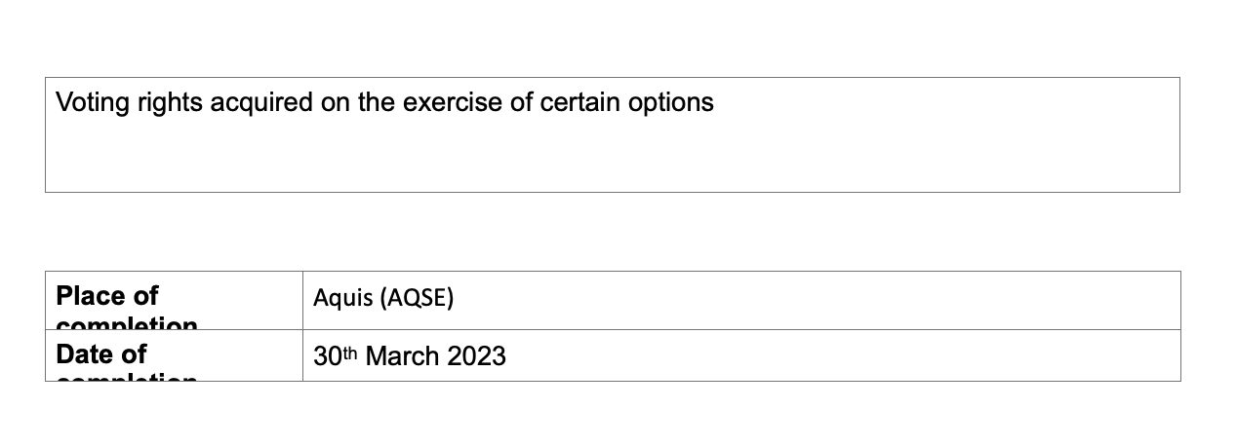
Task: Select the "Place of completion" label cell
Action: coord(174,300)
